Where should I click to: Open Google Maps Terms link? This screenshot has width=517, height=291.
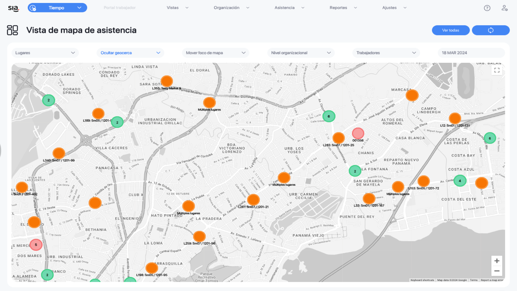click(473, 280)
